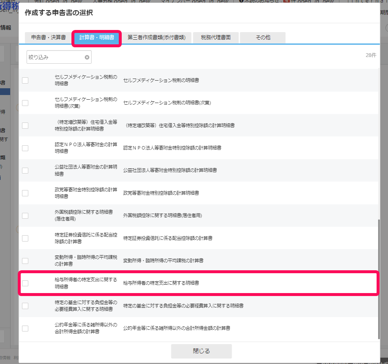
Task: Select セルフメディケーション税制の明細書(次葉) description text
Action: click(x=167, y=103)
